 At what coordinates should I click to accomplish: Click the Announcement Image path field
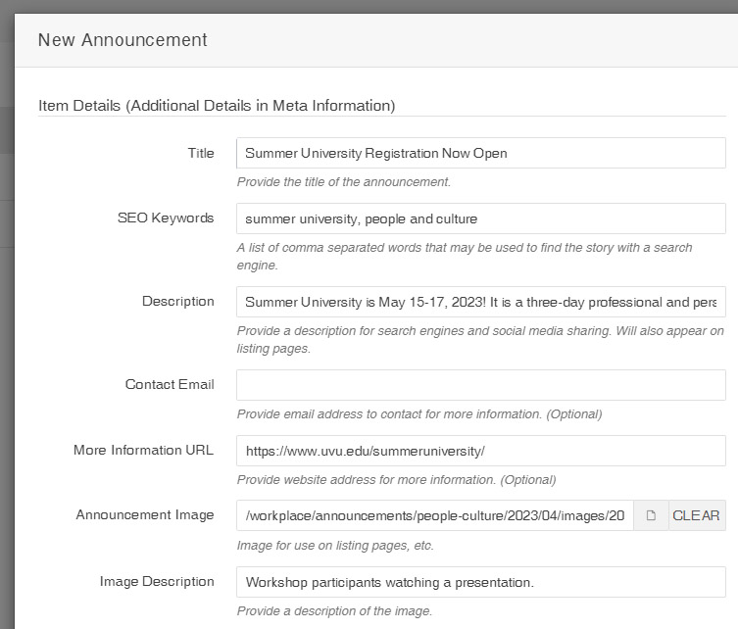coord(435,515)
